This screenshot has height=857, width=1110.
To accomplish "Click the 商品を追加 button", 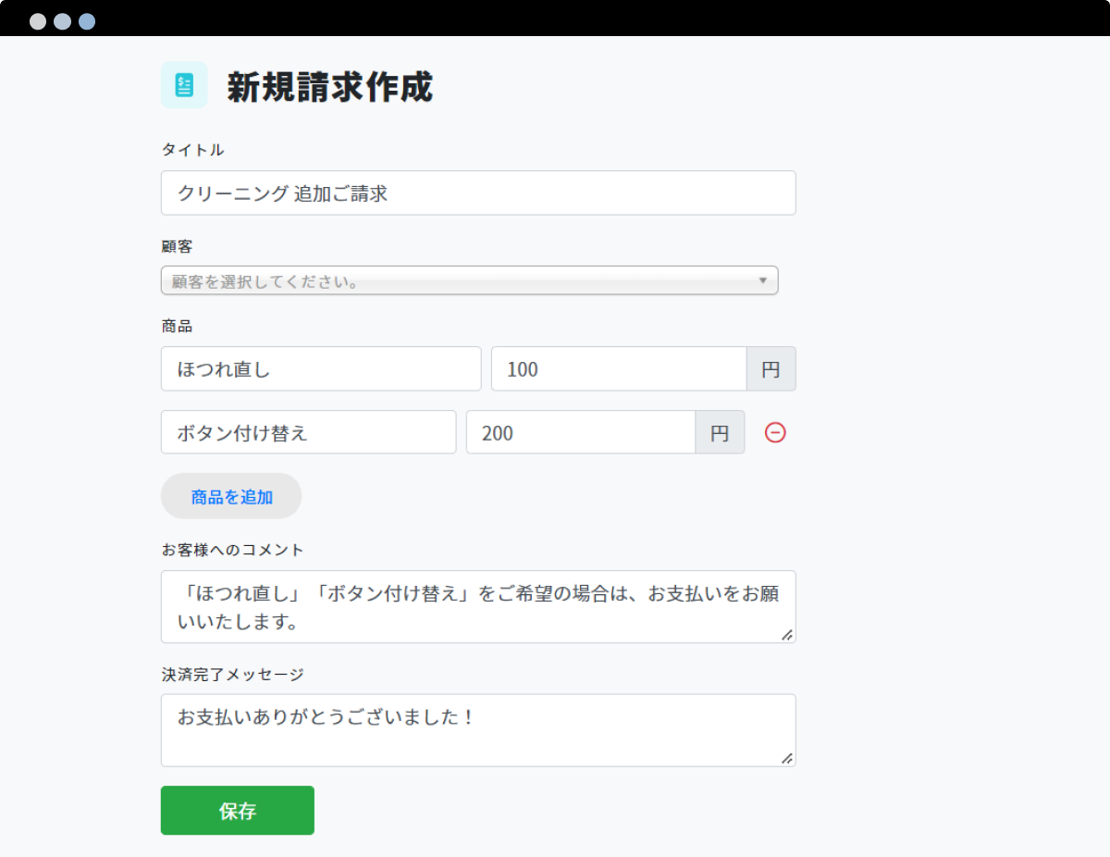I will tap(231, 496).
